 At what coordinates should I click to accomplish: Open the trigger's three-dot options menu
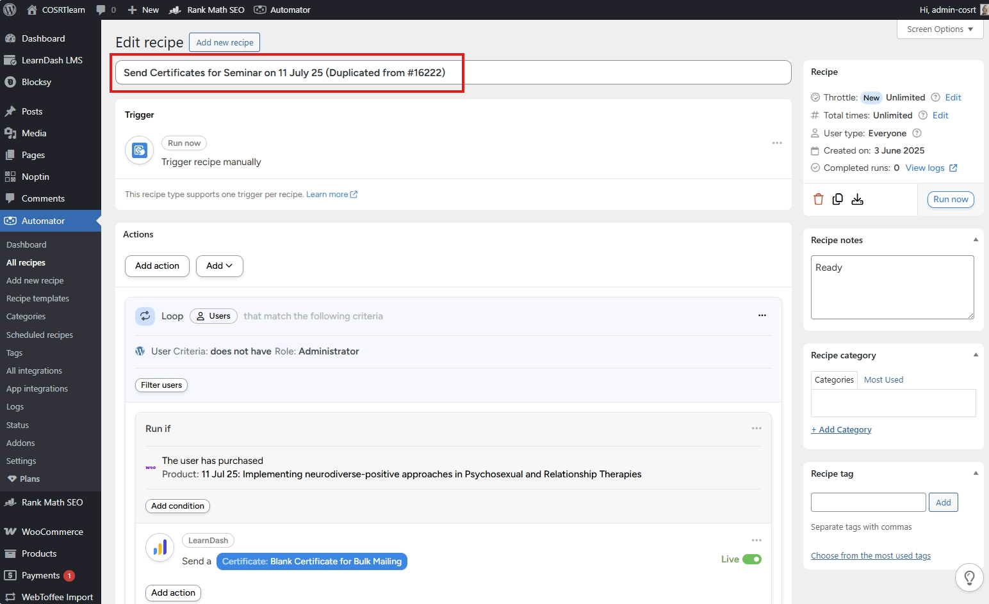777,143
